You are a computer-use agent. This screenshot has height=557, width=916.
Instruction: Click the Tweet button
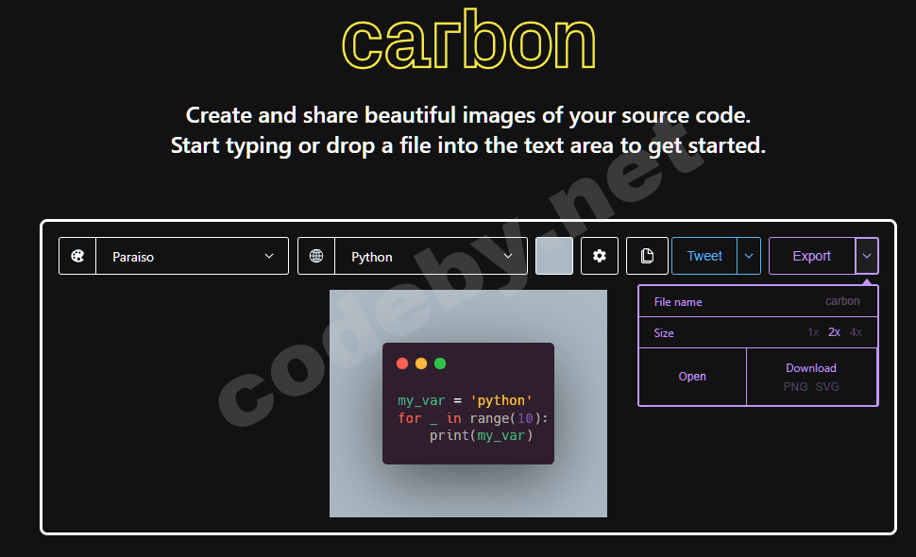click(704, 256)
